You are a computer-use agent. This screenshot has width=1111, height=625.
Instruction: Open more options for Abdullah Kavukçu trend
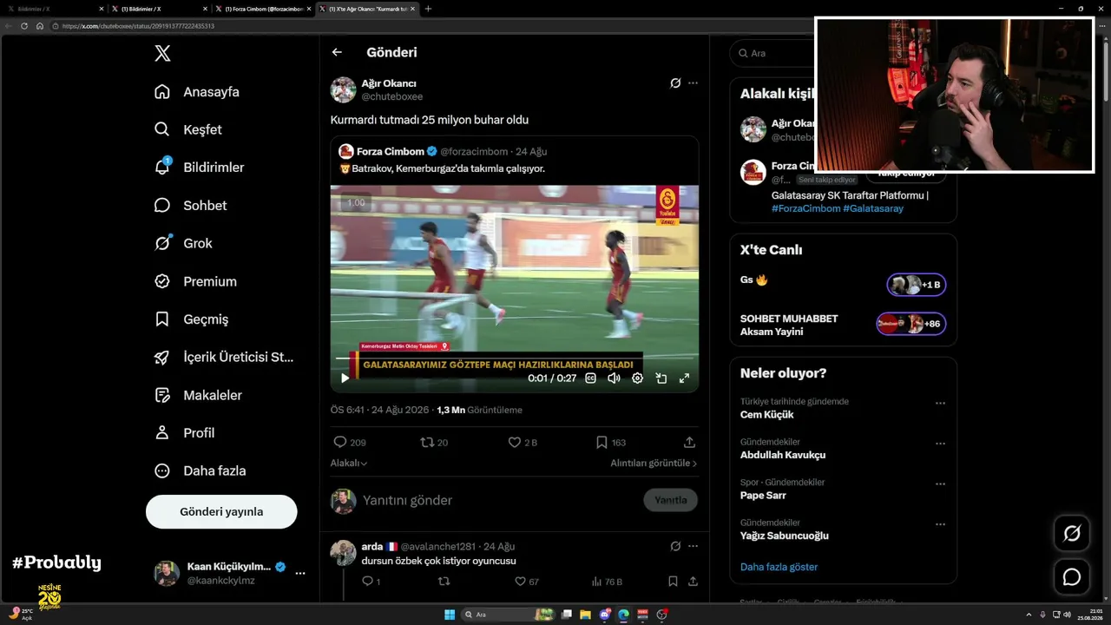pyautogui.click(x=940, y=444)
